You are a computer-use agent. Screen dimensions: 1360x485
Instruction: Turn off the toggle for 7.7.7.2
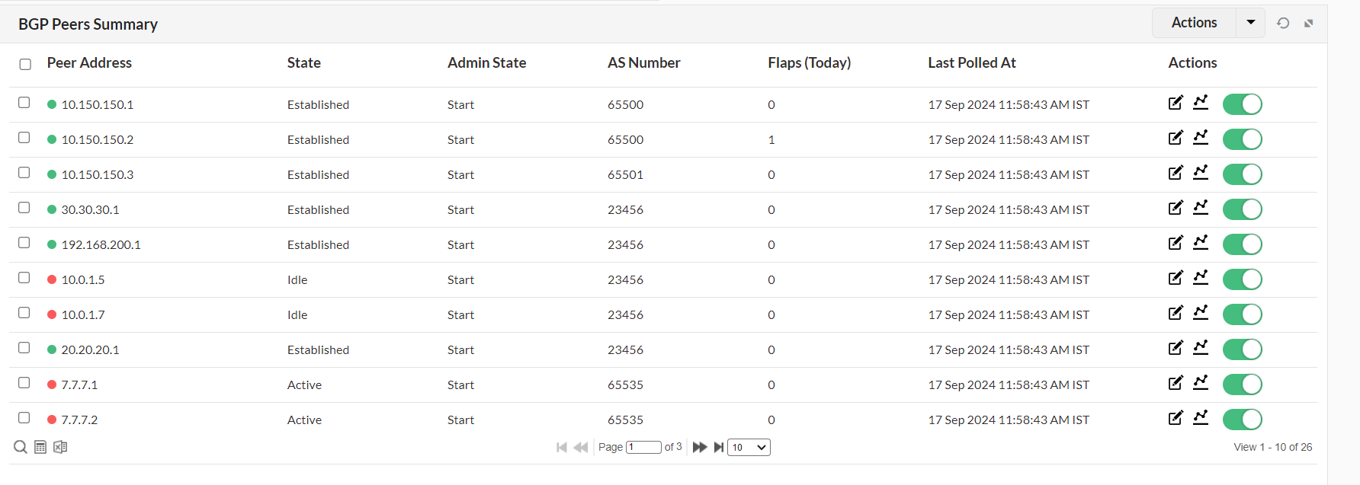[1242, 420]
